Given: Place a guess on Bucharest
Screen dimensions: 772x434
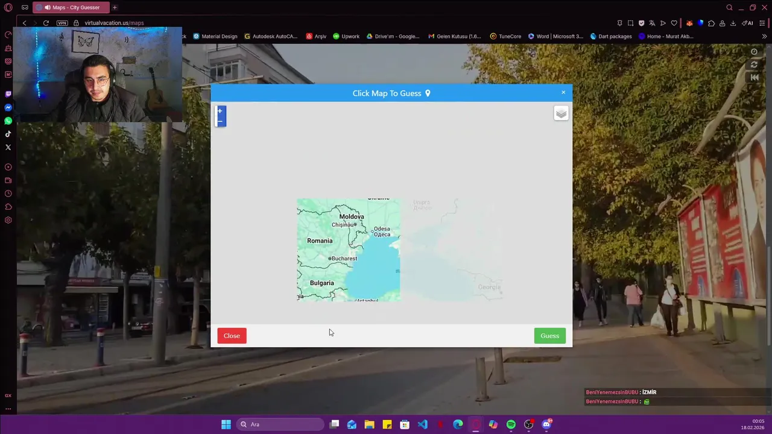Looking at the screenshot, I should tap(342, 259).
